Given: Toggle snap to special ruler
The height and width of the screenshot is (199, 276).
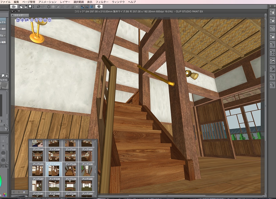Looking at the screenshot, I should pos(87,7).
